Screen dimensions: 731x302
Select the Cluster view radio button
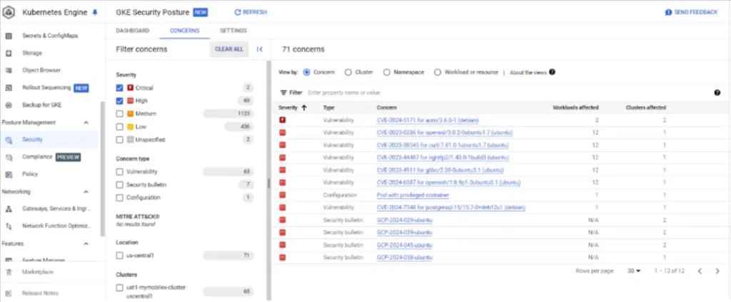pos(348,72)
